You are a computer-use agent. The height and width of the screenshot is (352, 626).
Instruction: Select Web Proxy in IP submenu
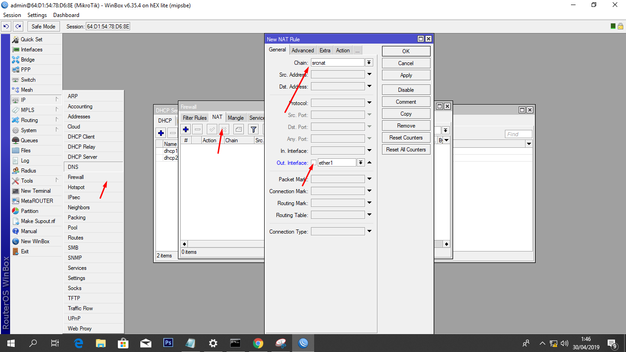[x=94, y=329]
